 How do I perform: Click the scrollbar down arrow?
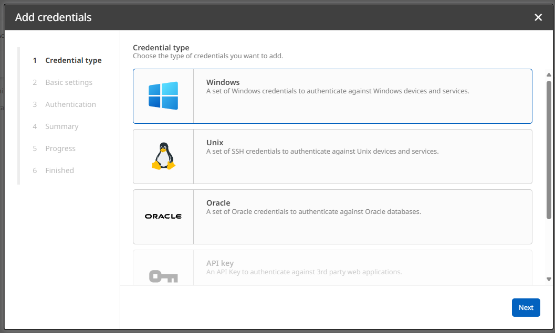pos(549,279)
